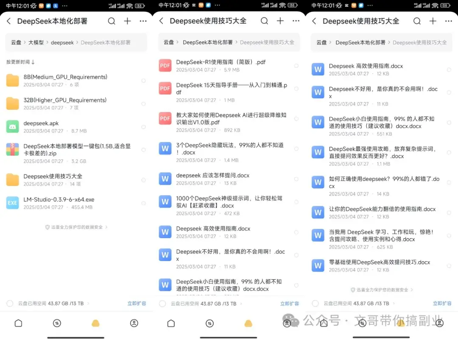Open search in the middle Deepseek使用技巧大全 screen
This screenshot has height=339, width=458.
click(x=264, y=21)
